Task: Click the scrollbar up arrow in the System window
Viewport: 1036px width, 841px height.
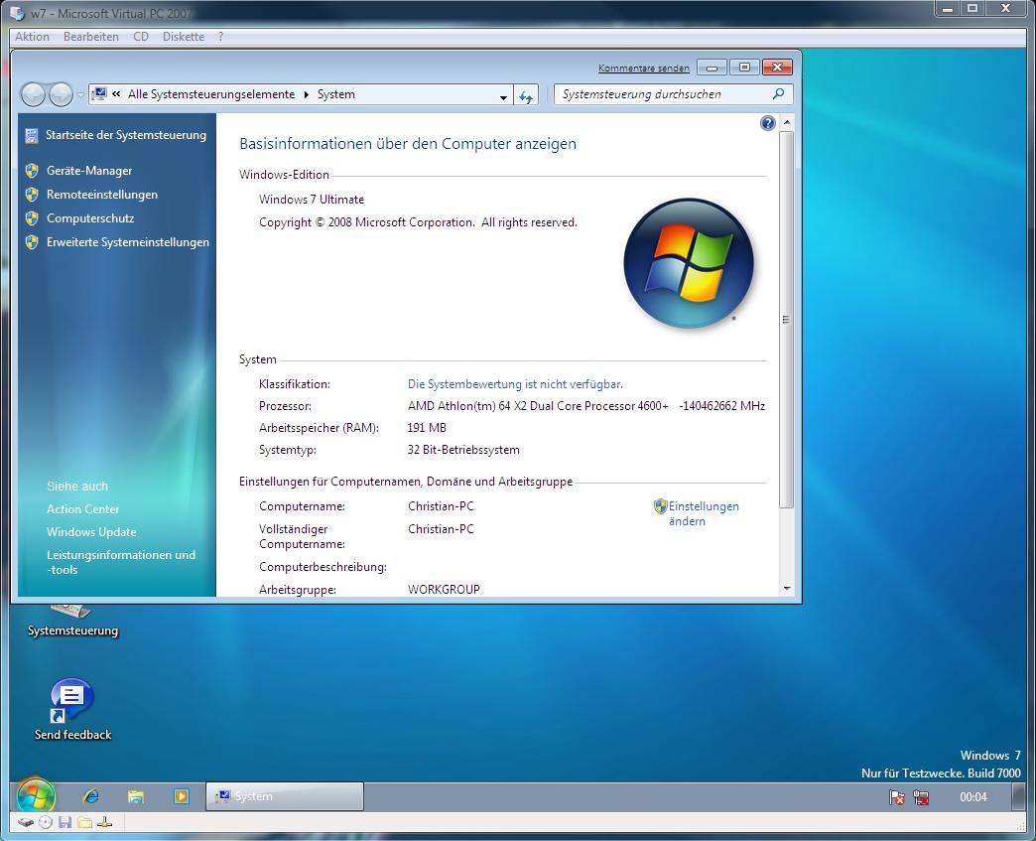Action: tap(787, 123)
